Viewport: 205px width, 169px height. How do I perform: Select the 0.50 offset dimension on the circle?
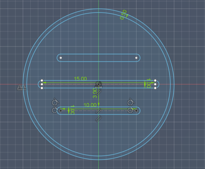[x=123, y=14]
